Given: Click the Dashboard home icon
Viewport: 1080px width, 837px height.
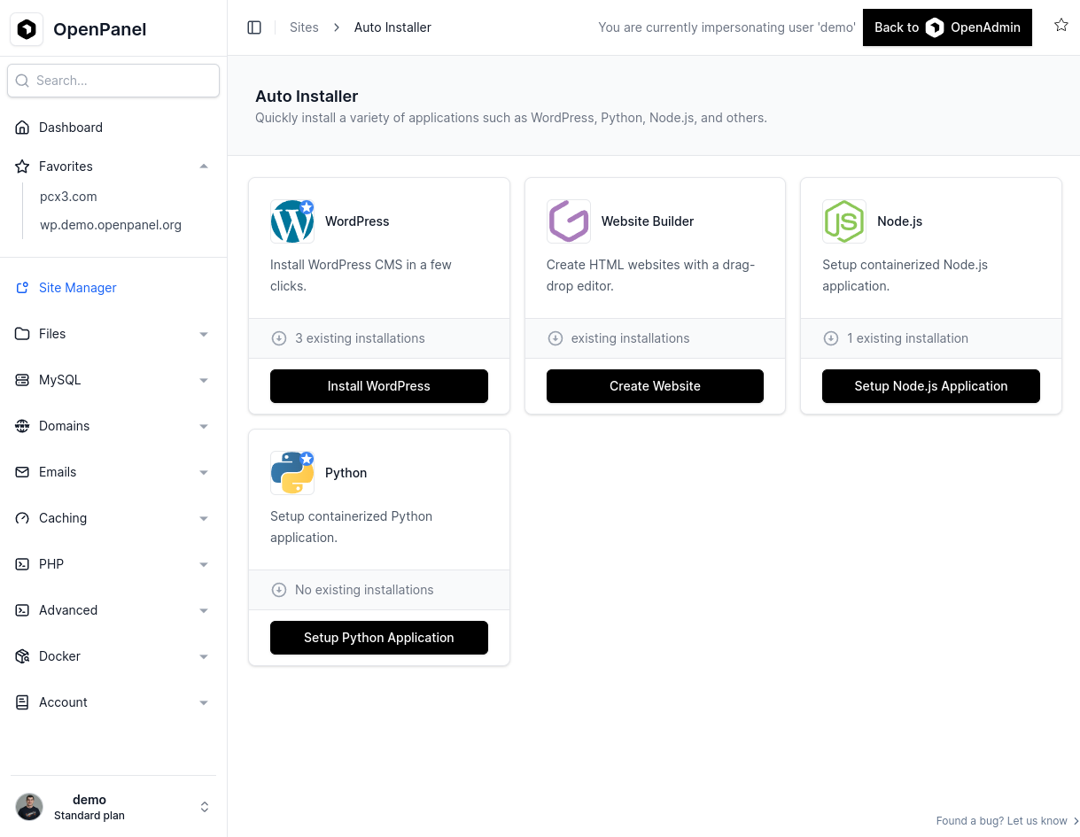Looking at the screenshot, I should [22, 128].
